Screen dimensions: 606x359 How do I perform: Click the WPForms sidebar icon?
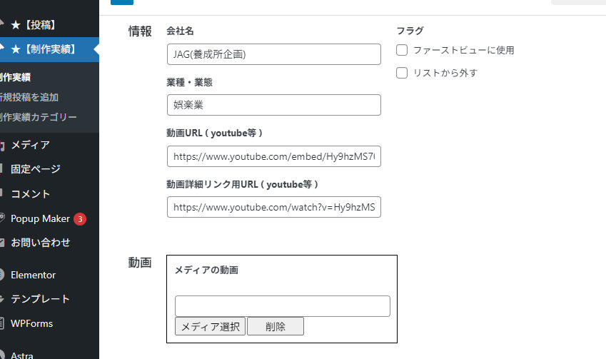click(1, 323)
